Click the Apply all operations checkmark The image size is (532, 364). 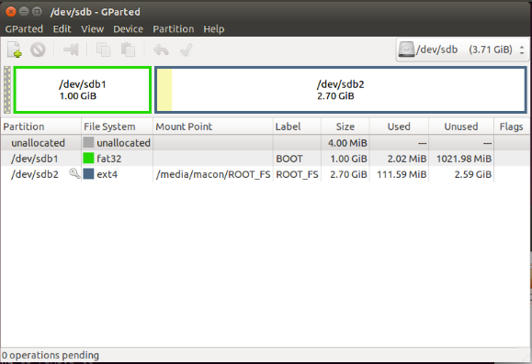tap(187, 50)
